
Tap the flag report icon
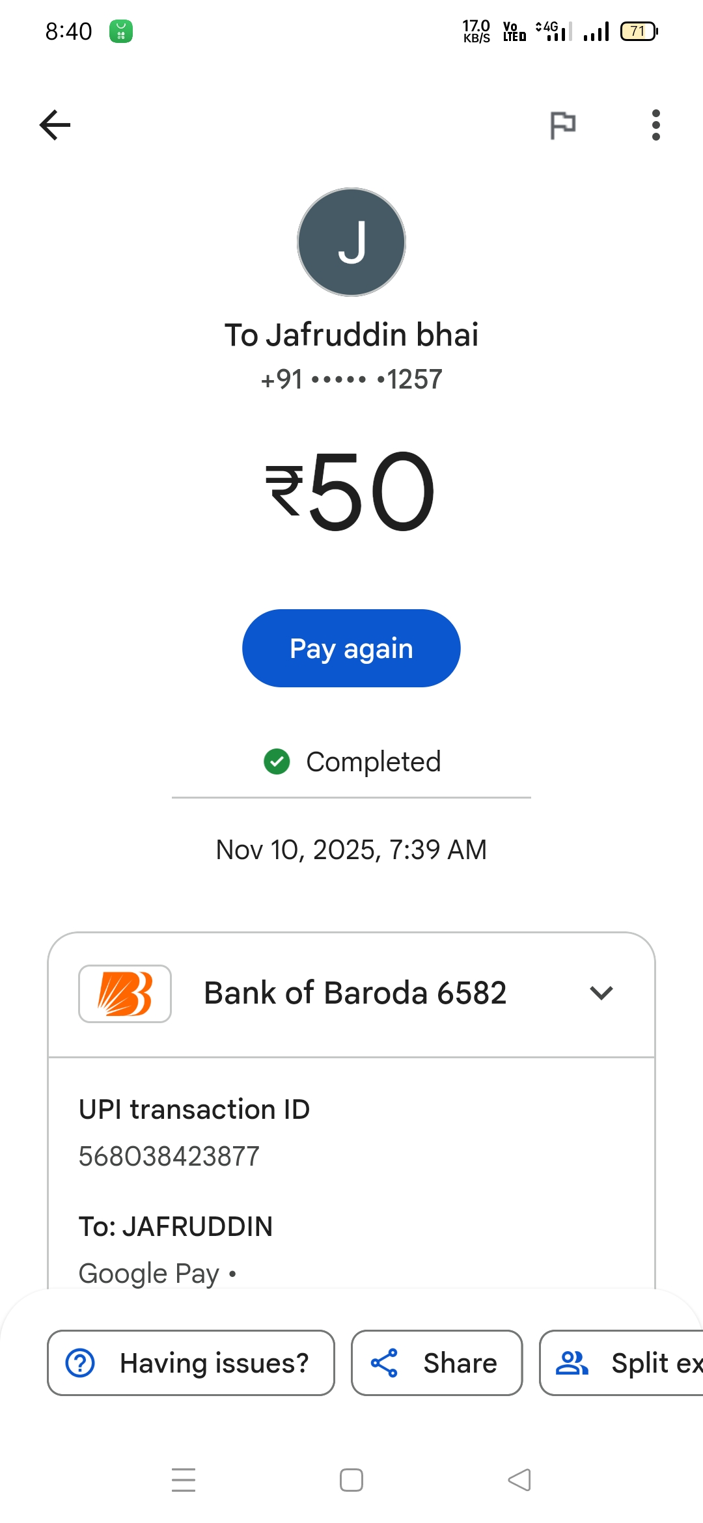click(x=563, y=125)
